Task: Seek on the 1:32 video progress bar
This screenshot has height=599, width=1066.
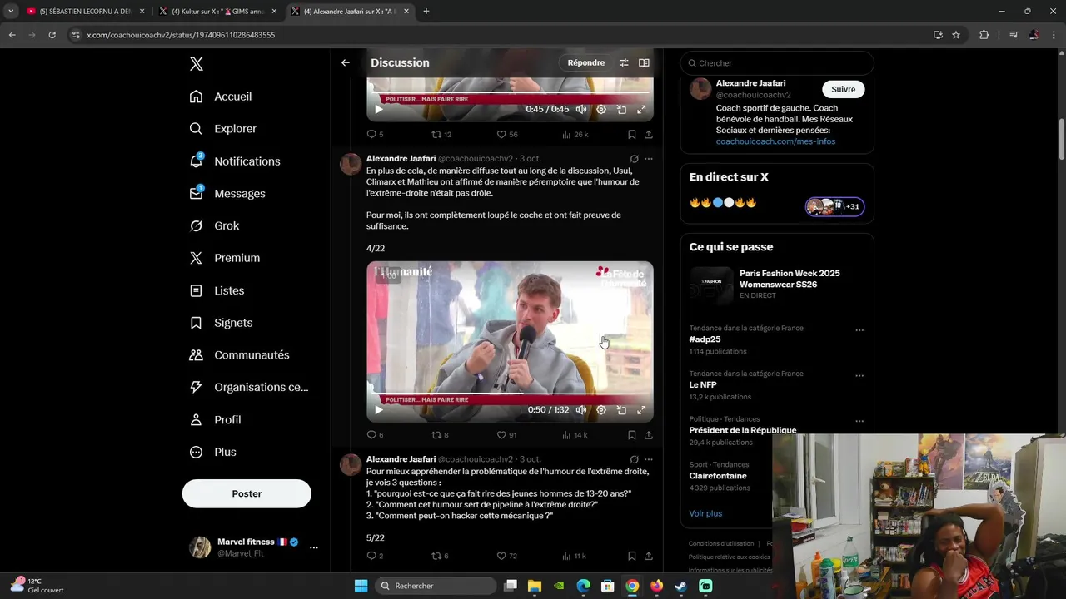Action: click(x=510, y=393)
